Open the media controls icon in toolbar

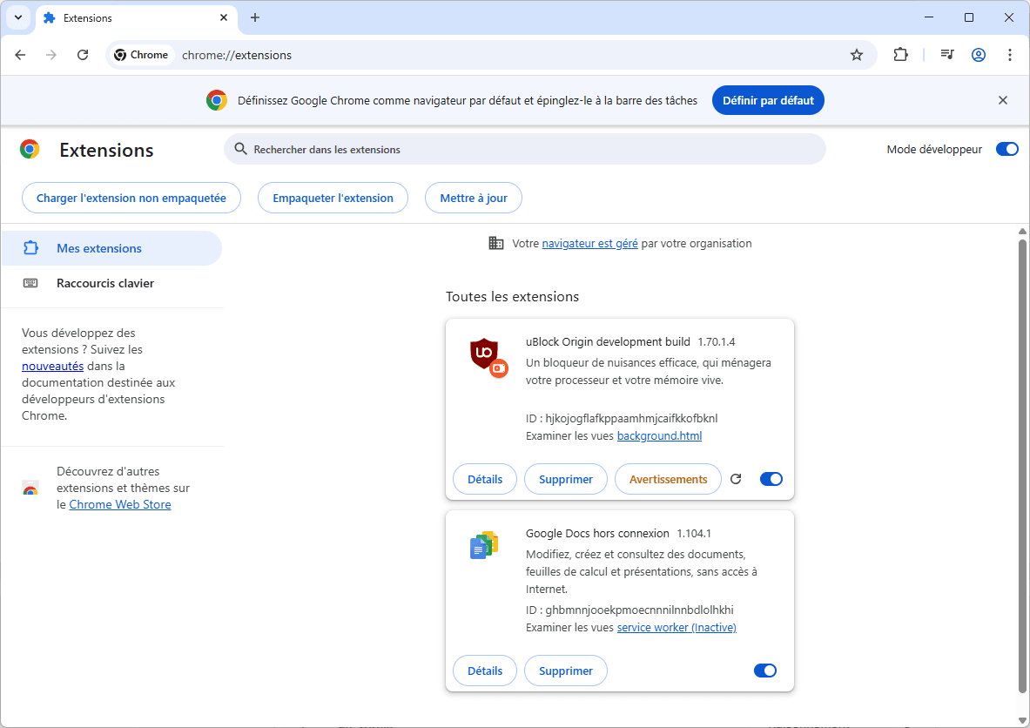(946, 55)
